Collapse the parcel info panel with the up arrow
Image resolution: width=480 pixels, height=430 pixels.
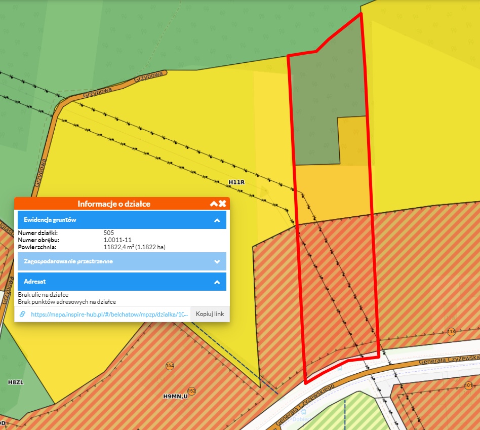[214, 204]
